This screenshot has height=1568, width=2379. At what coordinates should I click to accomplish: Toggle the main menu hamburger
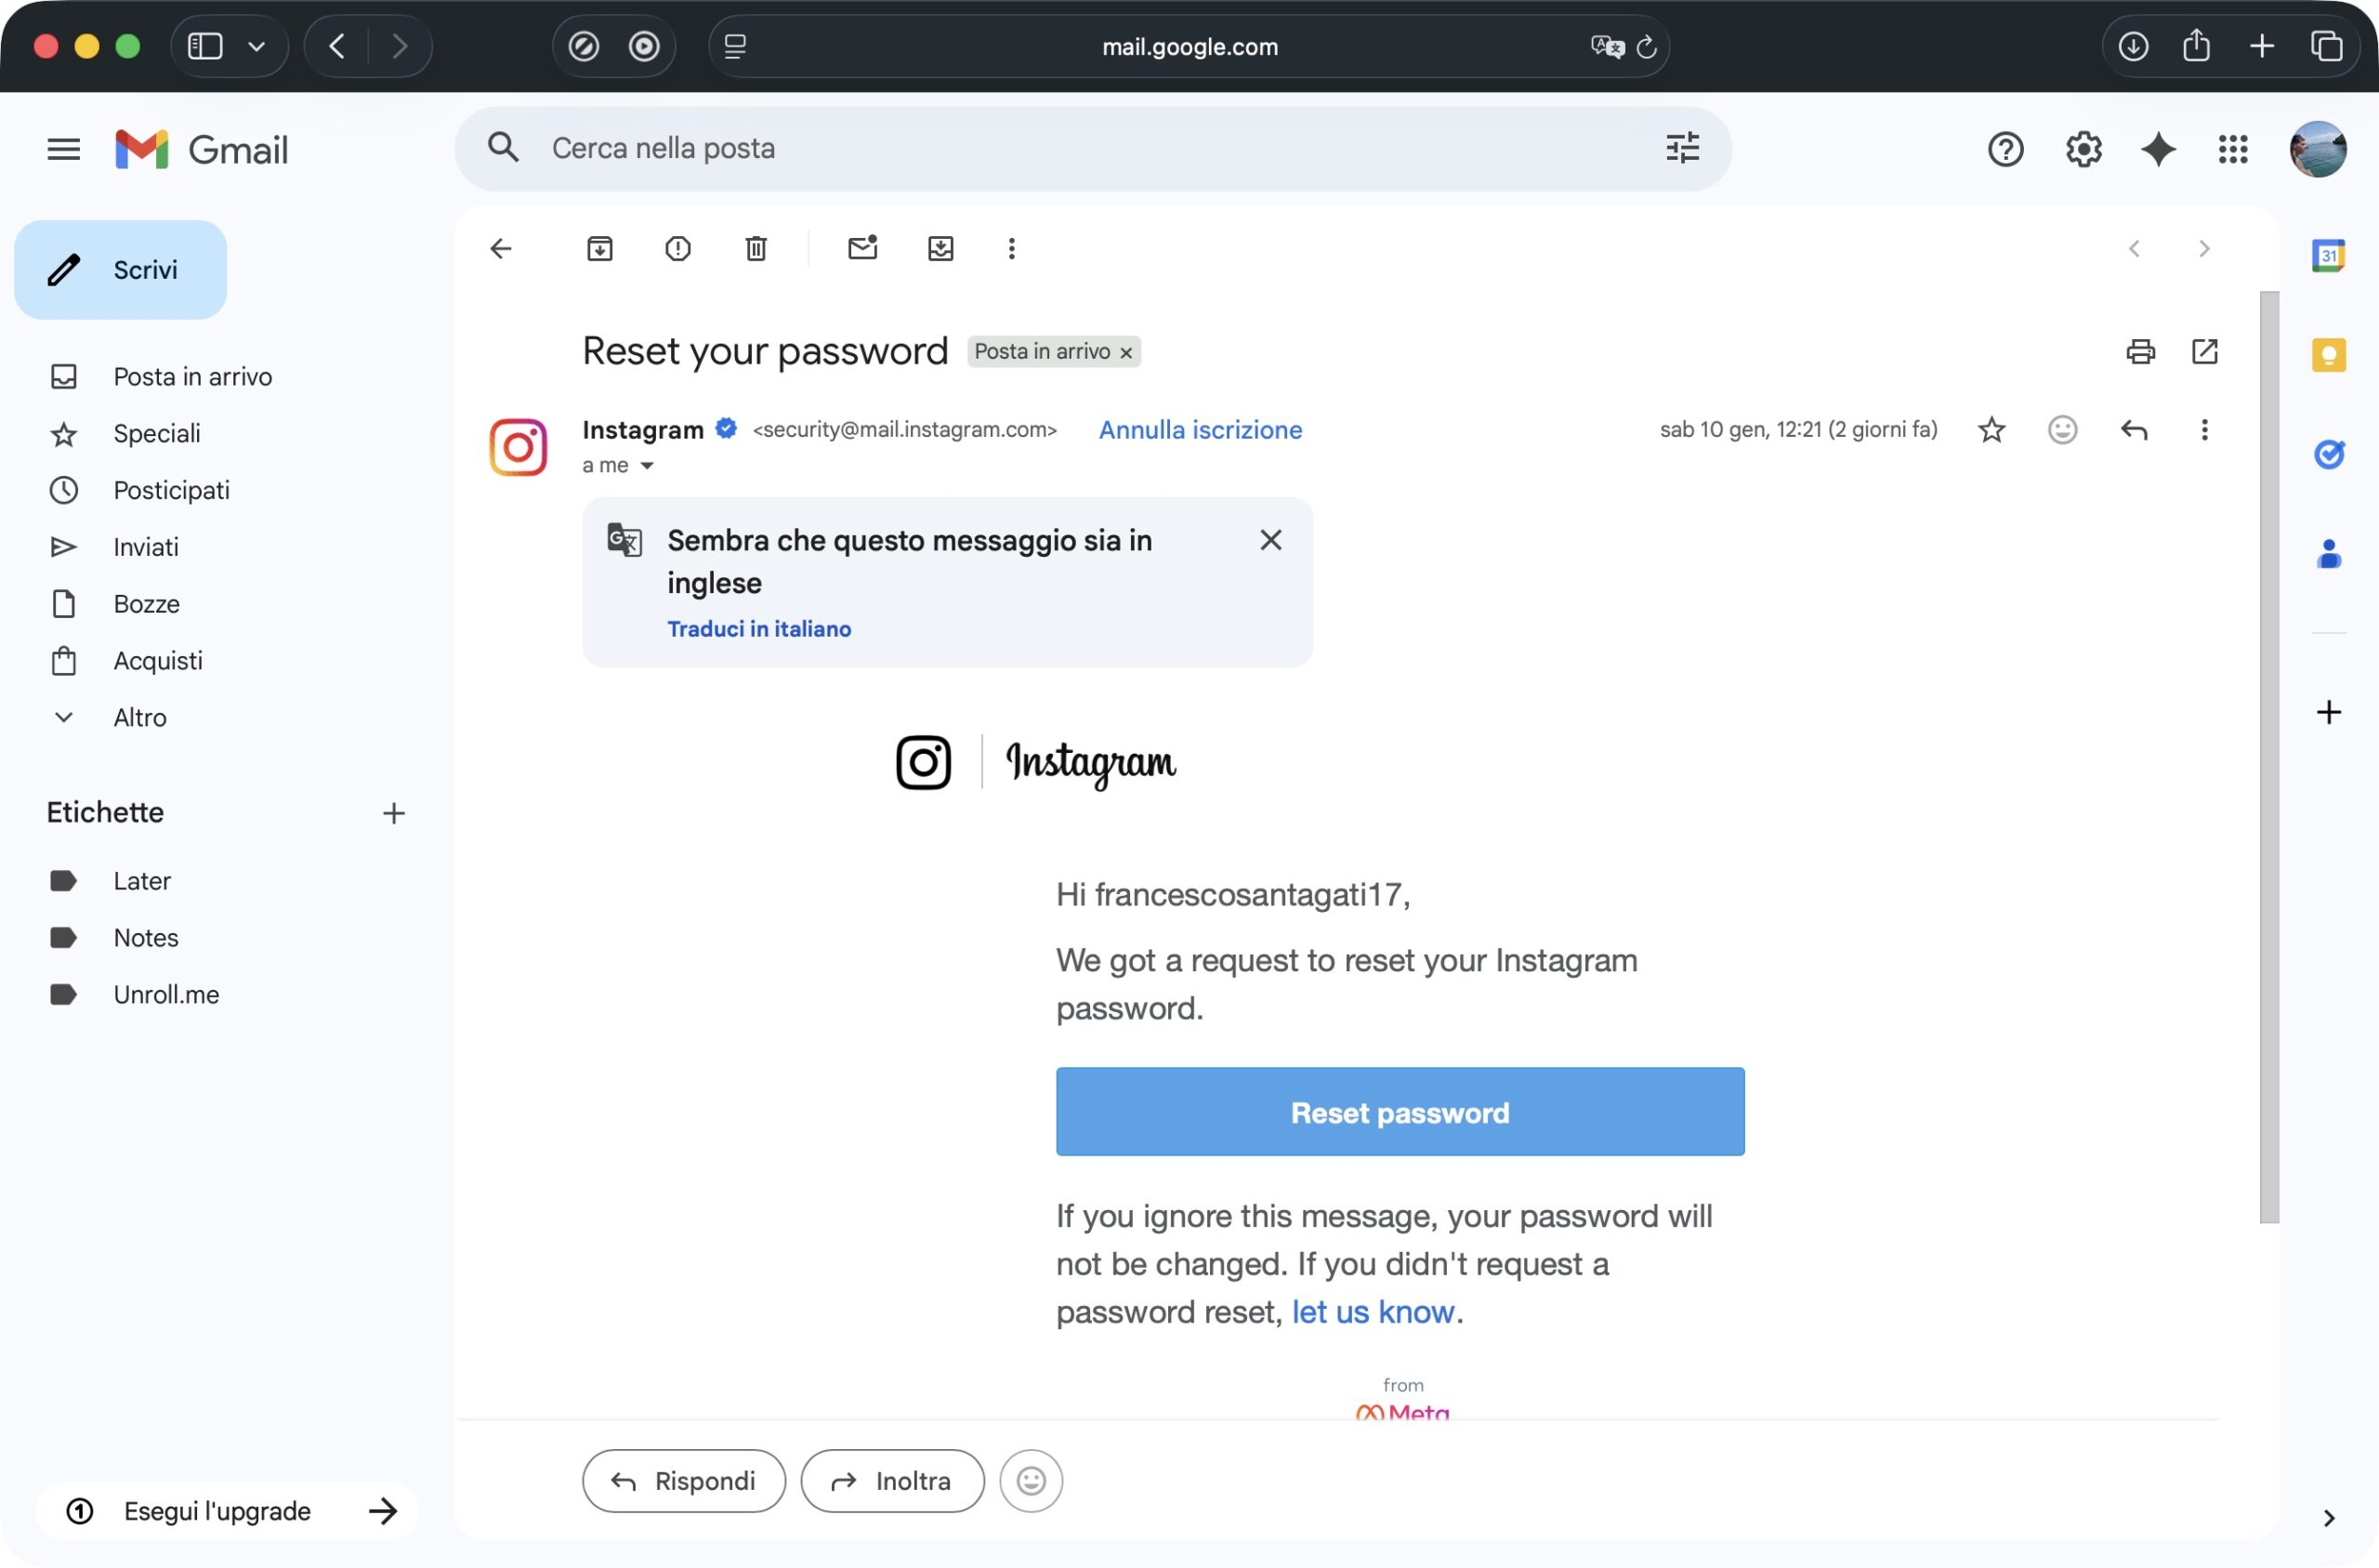pyautogui.click(x=64, y=150)
